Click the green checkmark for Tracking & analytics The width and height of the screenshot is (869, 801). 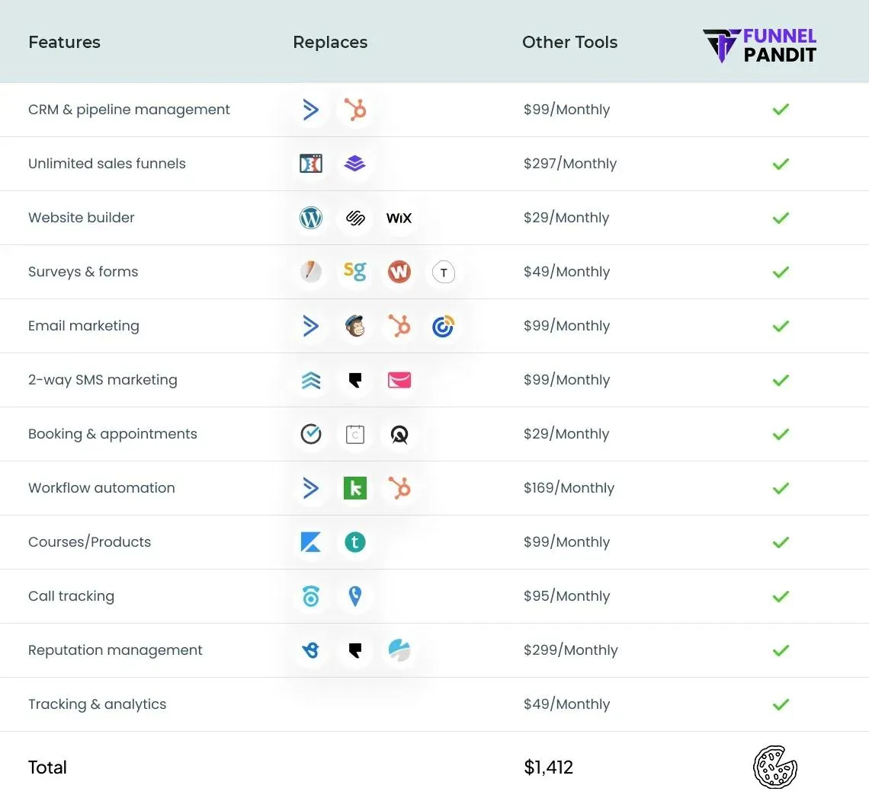780,704
